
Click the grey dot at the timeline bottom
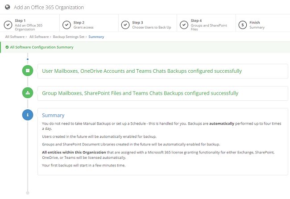[28, 193]
